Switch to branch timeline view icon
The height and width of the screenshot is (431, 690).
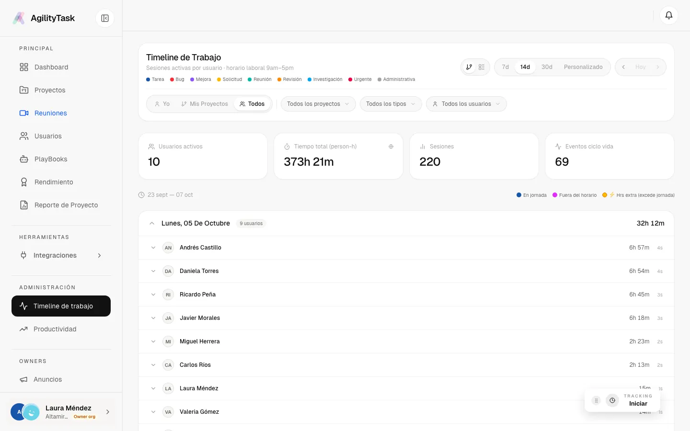click(x=469, y=67)
